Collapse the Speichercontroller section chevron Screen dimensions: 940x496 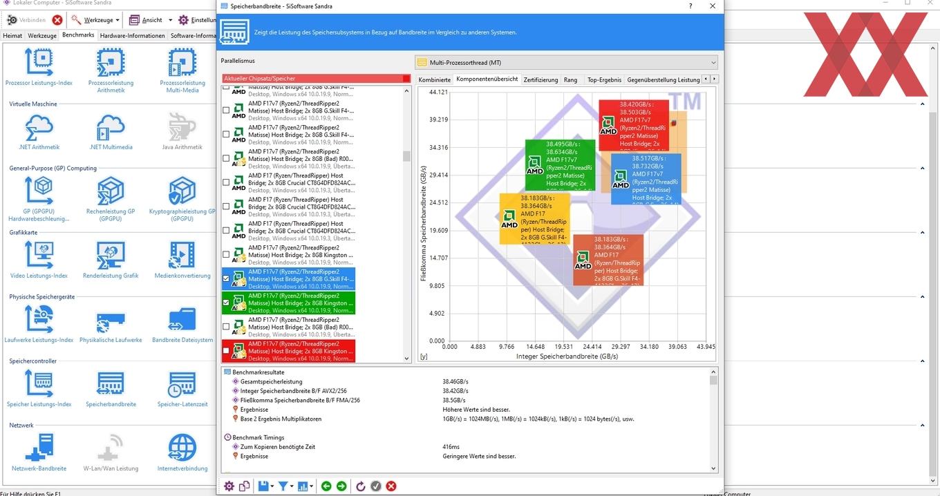(923, 361)
